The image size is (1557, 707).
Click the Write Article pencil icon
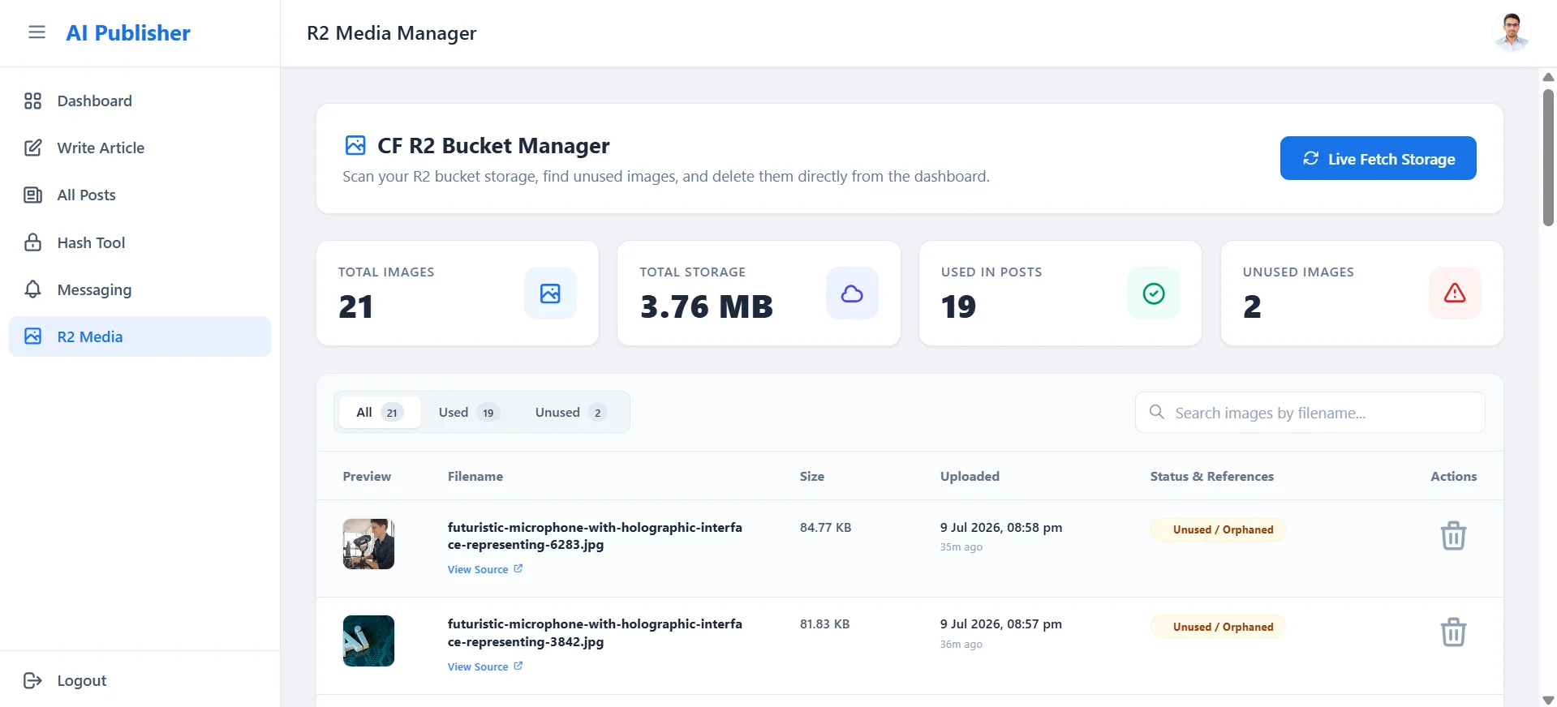click(x=32, y=148)
